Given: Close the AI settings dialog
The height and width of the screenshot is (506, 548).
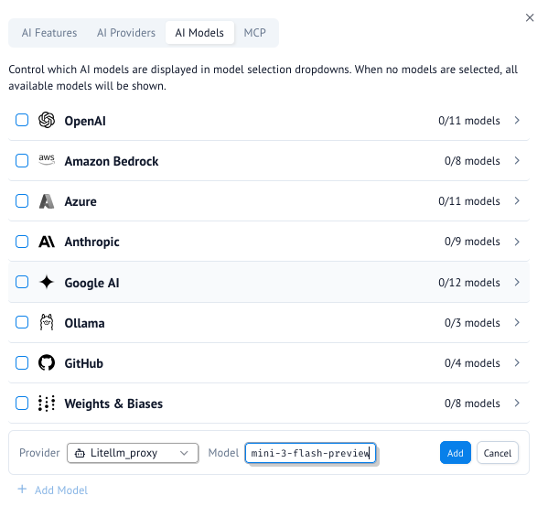Looking at the screenshot, I should 530,17.
